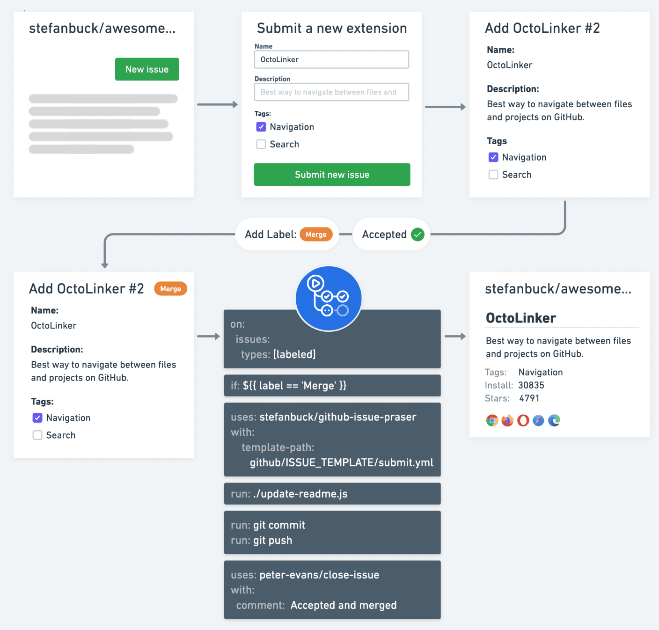Click the Merge label in Add Label pill
The image size is (659, 630).
point(316,234)
